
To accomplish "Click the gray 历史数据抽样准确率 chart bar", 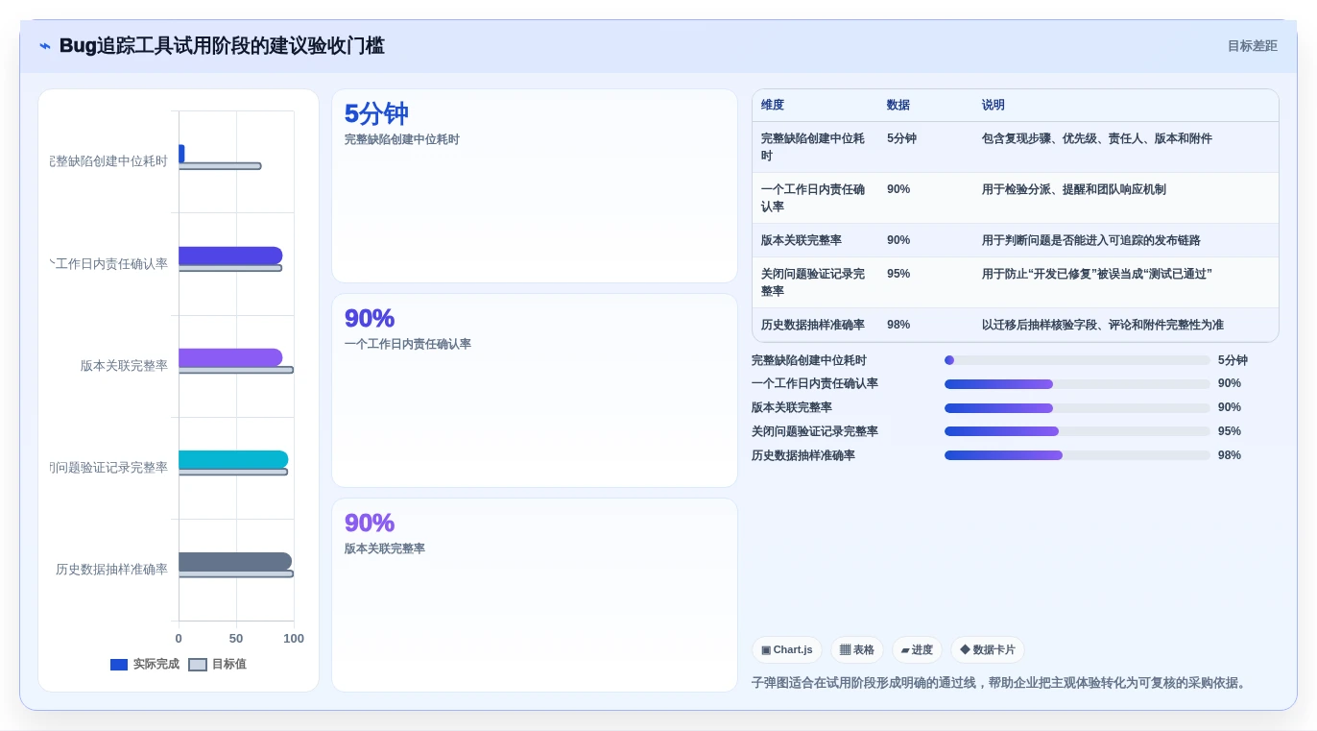I will [235, 562].
